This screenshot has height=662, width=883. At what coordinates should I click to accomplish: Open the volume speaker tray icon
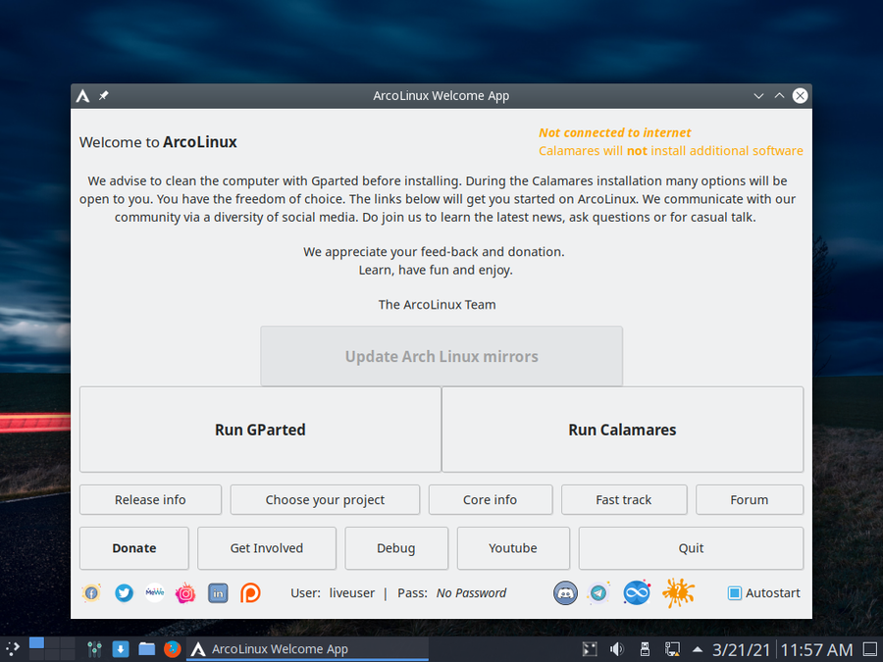(x=617, y=649)
